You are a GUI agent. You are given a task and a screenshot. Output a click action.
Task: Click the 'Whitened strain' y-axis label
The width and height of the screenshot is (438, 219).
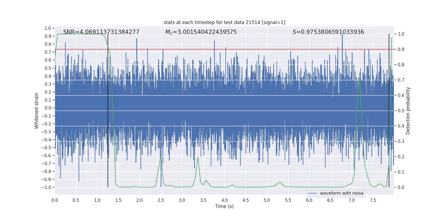click(x=36, y=111)
